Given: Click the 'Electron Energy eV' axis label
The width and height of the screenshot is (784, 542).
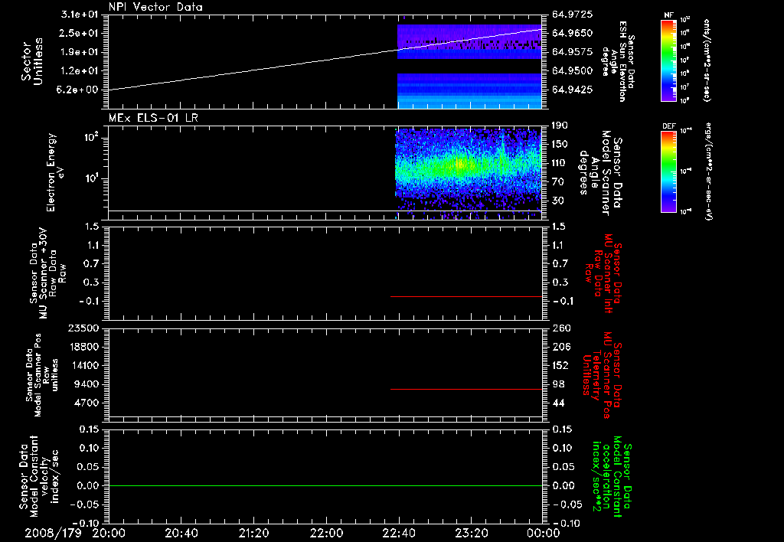Looking at the screenshot, I should click(x=55, y=172).
